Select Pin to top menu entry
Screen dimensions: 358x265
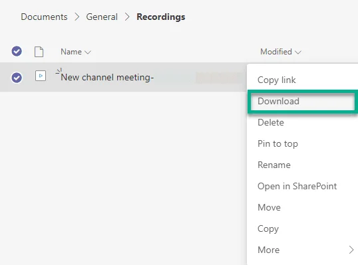(277, 143)
